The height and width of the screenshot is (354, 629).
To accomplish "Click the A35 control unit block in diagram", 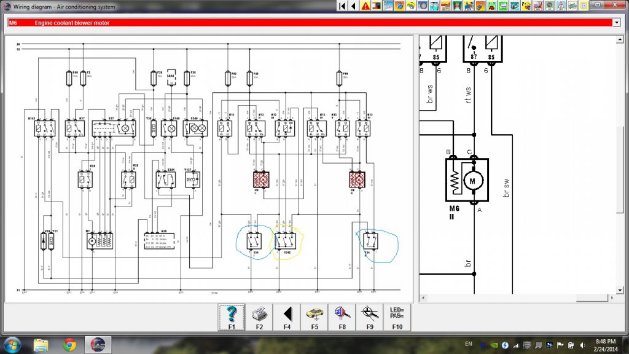I will click(x=159, y=240).
